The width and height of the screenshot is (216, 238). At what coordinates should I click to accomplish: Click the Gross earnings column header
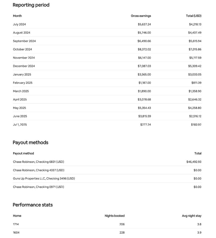[141, 16]
